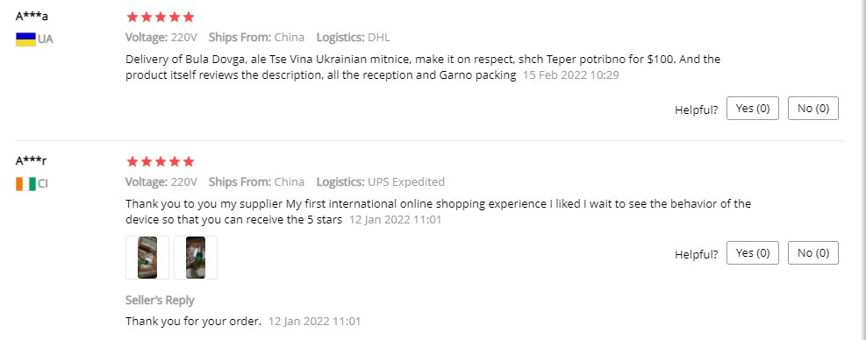Vote Yes on A***a's review
Viewport: 866px width, 340px height.
[x=753, y=109]
